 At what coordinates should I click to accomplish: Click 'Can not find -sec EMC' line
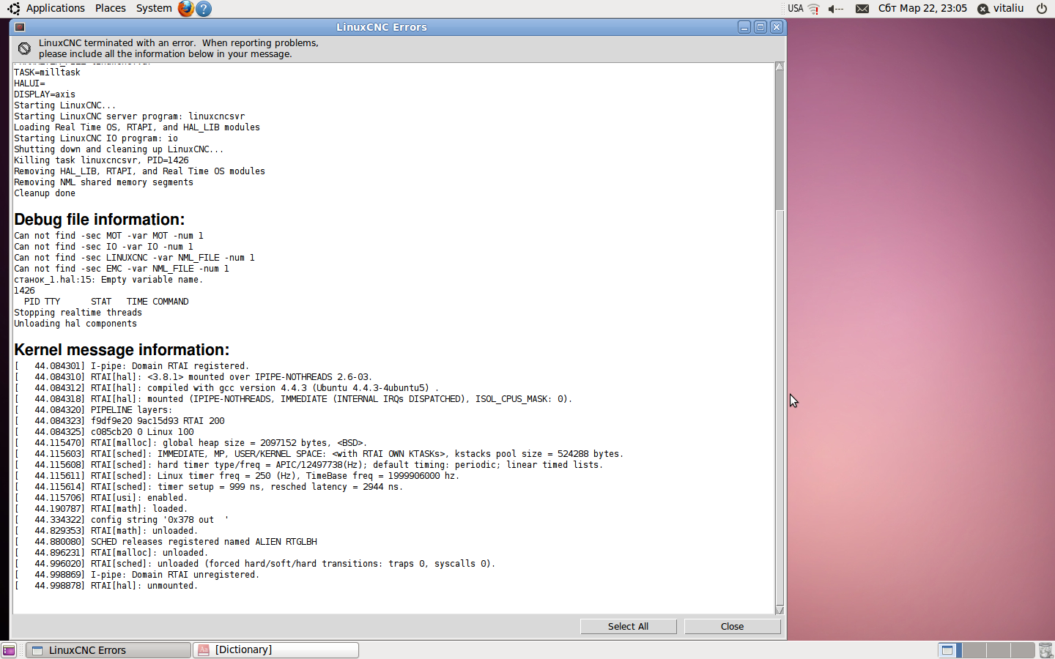click(x=122, y=269)
